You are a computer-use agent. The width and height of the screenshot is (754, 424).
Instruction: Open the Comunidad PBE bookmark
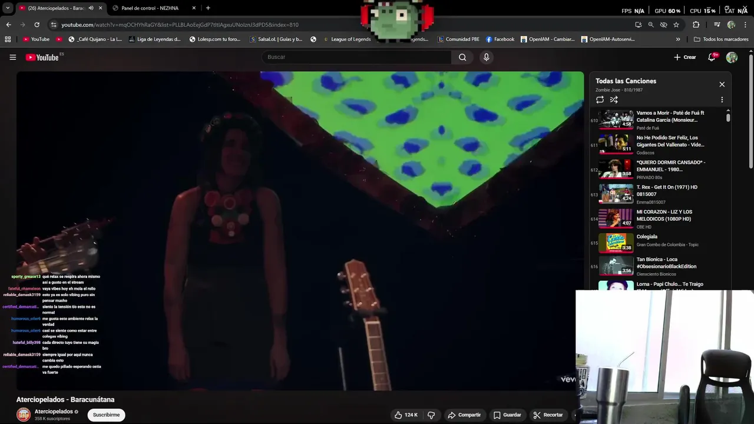[458, 39]
